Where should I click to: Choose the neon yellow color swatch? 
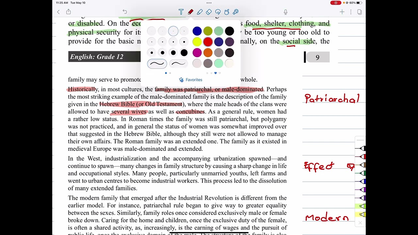[197, 42]
